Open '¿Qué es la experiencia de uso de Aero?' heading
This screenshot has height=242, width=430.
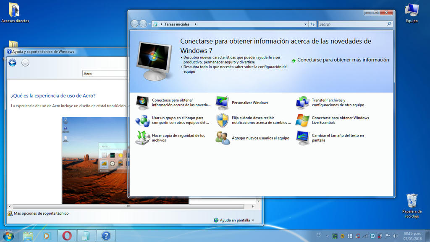point(53,95)
